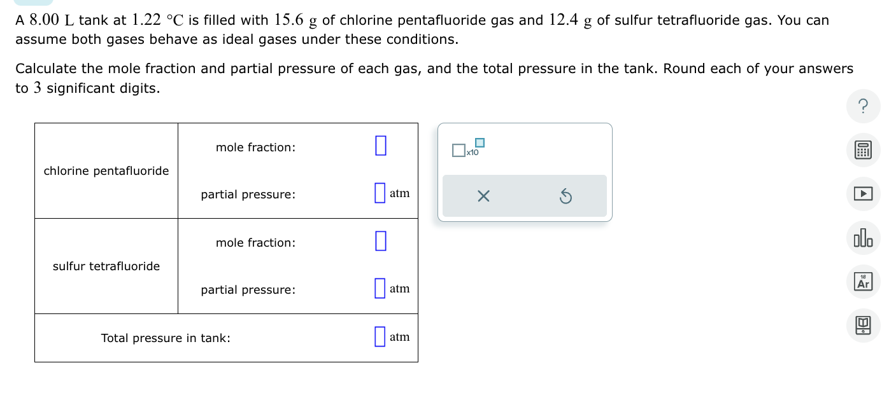Clear the answer using the X icon
This screenshot has width=889, height=398.
483,196
